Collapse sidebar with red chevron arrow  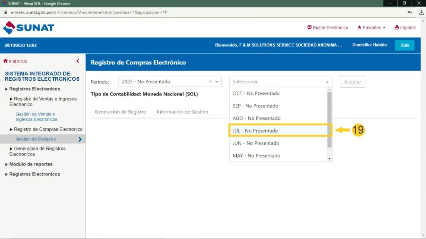tap(78, 61)
